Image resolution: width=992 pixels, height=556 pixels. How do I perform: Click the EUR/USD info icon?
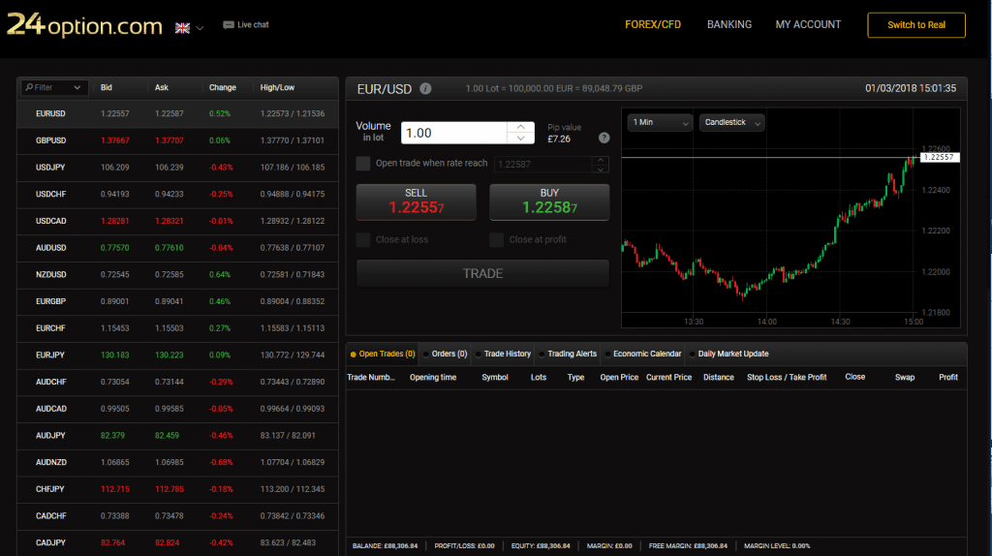[425, 88]
